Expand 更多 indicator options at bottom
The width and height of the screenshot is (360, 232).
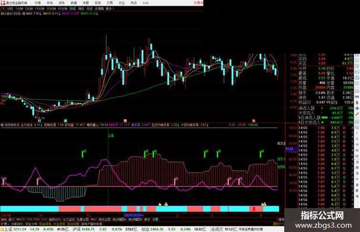(x=147, y=219)
